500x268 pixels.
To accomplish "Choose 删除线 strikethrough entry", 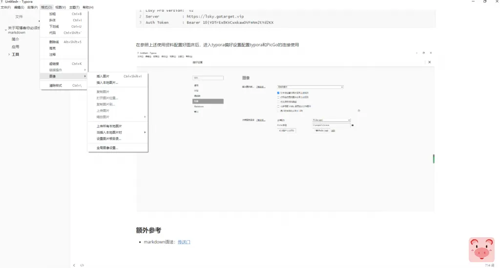I will 64,42.
